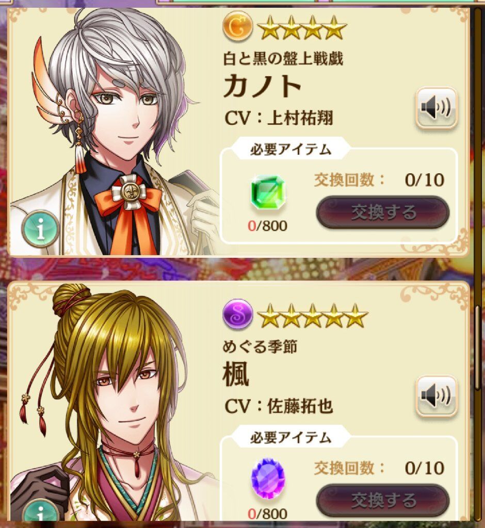Screen dimensions: 485x528
Task: Tap the four-star rating of カノト
Action: 302,28
